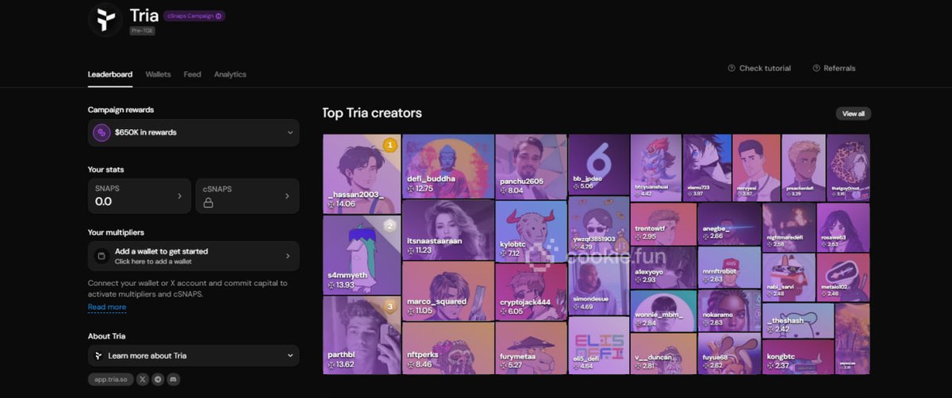Image resolution: width=952 pixels, height=398 pixels.
Task: Expand Learn more about Tria
Action: pyautogui.click(x=194, y=355)
